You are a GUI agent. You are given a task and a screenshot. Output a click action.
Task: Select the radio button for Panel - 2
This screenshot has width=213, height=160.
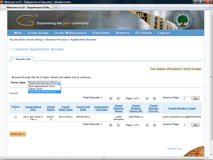pyautogui.click(x=16, y=117)
